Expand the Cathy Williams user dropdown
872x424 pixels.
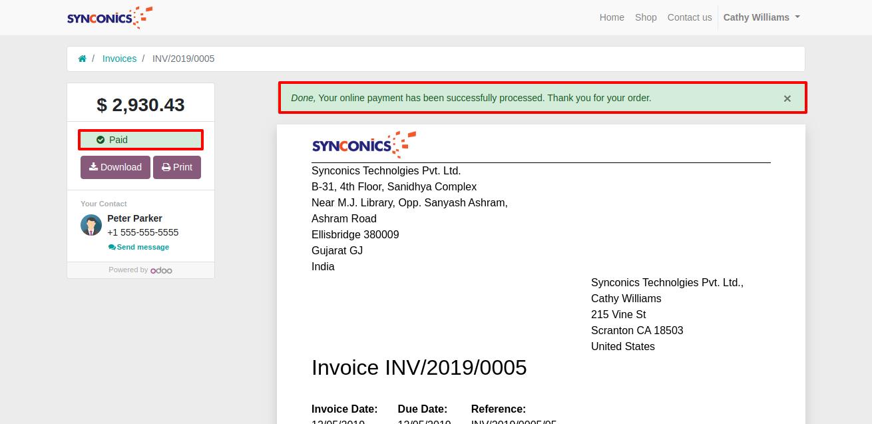[x=762, y=17]
